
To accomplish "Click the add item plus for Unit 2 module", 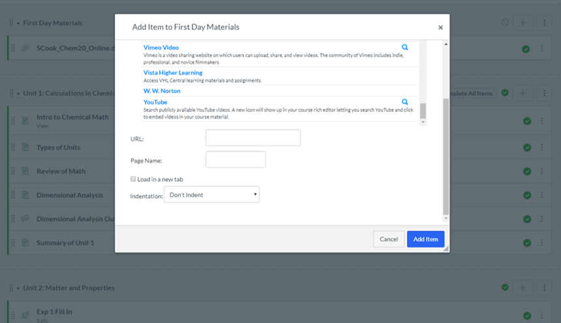I will tap(522, 288).
